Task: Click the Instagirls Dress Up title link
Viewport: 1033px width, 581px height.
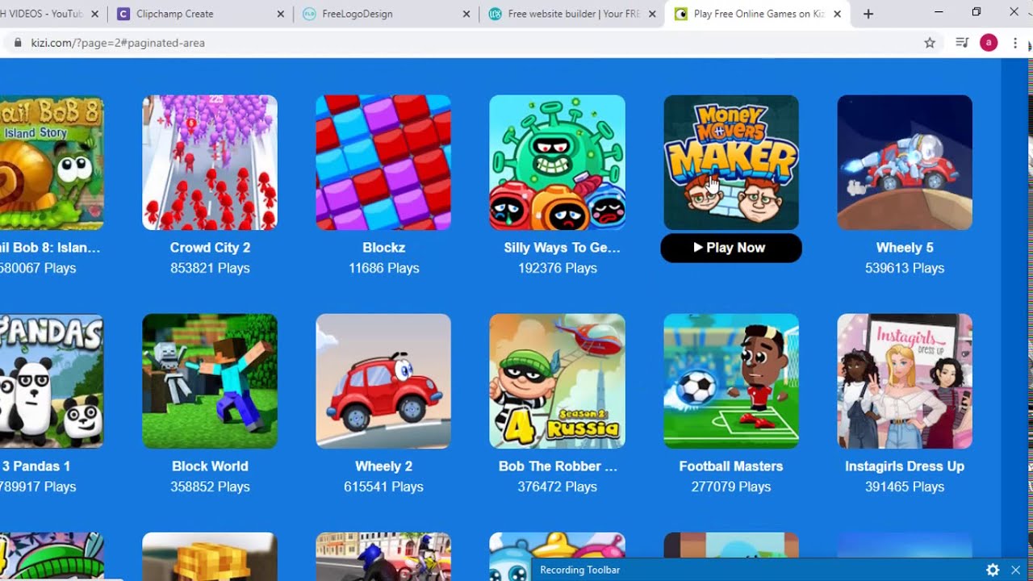Action: pos(905,466)
